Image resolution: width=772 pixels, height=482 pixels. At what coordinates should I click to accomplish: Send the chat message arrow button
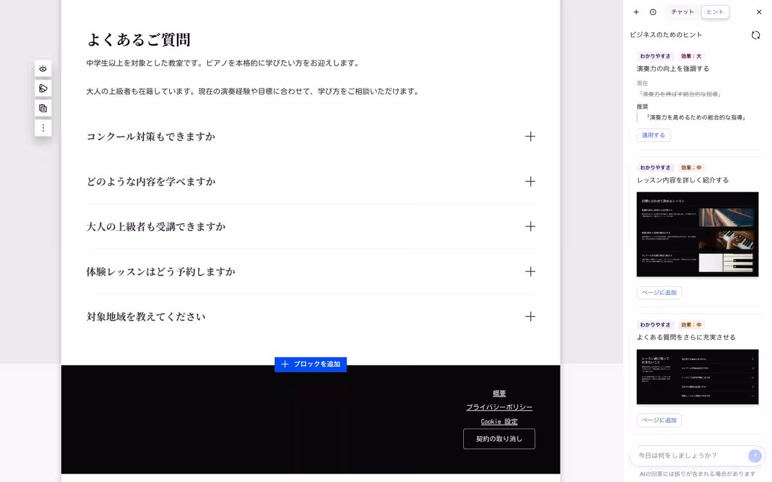[755, 456]
